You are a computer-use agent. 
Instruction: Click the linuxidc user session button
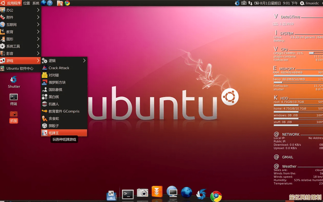310,3
